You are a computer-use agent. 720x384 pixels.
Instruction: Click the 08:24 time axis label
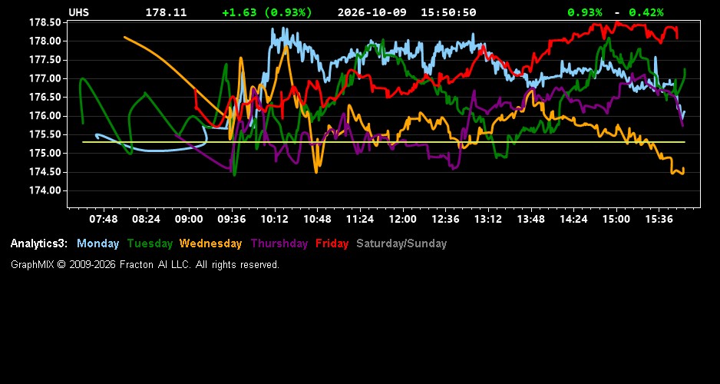146,219
